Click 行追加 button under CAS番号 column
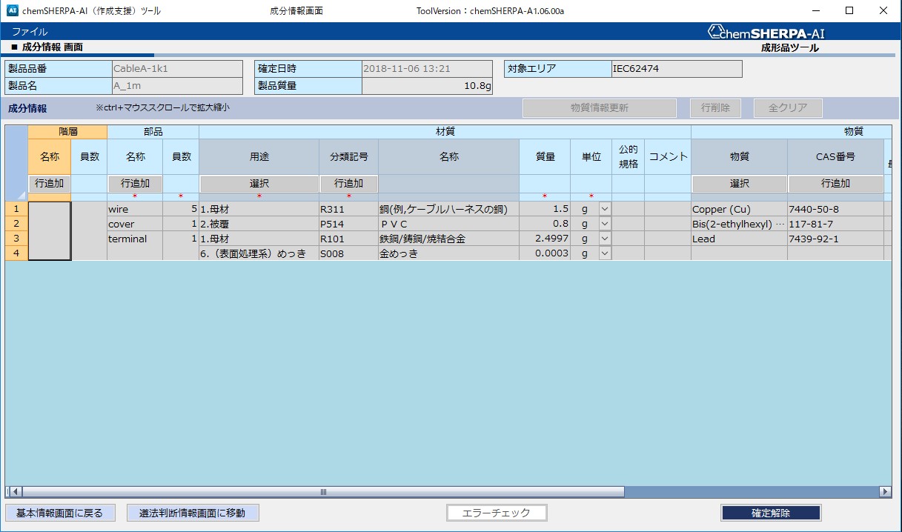 pos(835,184)
